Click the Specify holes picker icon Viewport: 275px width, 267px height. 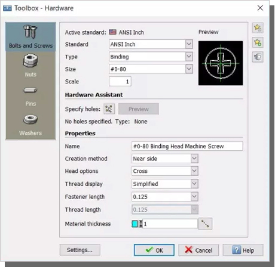[x=109, y=109]
